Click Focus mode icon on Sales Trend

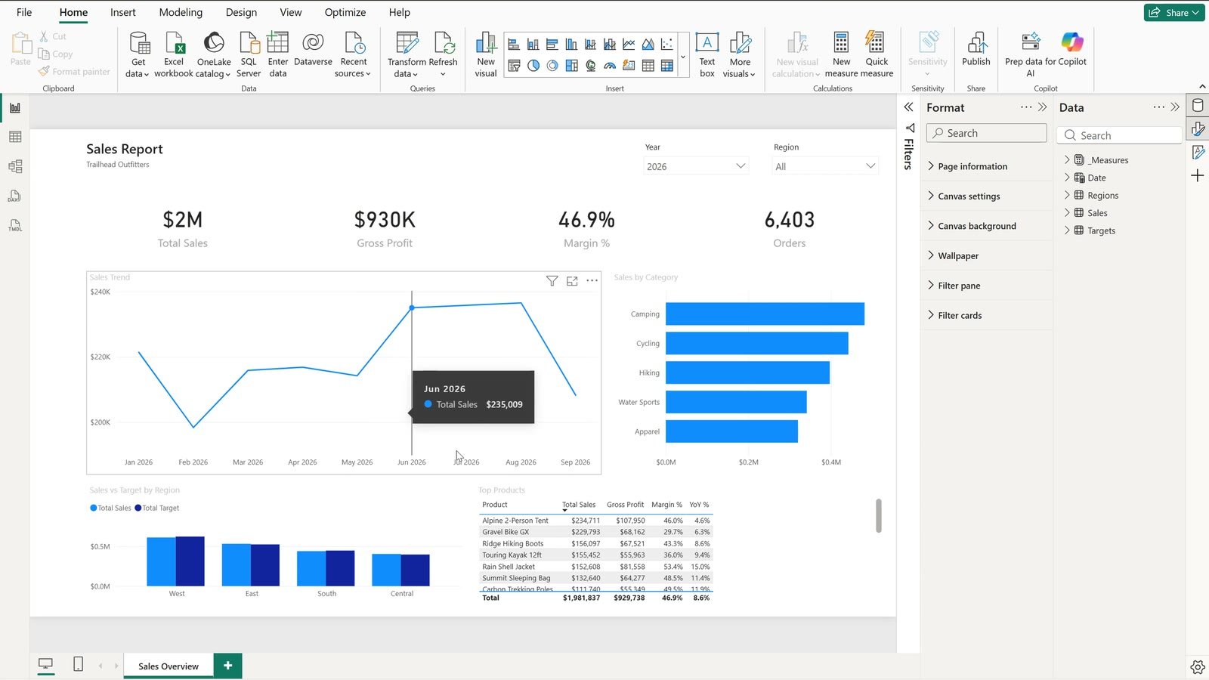[x=572, y=281]
